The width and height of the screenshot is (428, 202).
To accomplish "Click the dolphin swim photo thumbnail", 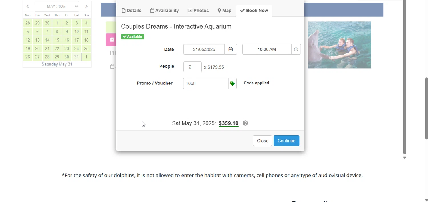I will (339, 45).
